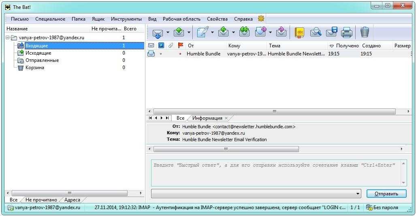Open the Инструменты menu
Screen dimensions: 416x216
tap(126, 19)
